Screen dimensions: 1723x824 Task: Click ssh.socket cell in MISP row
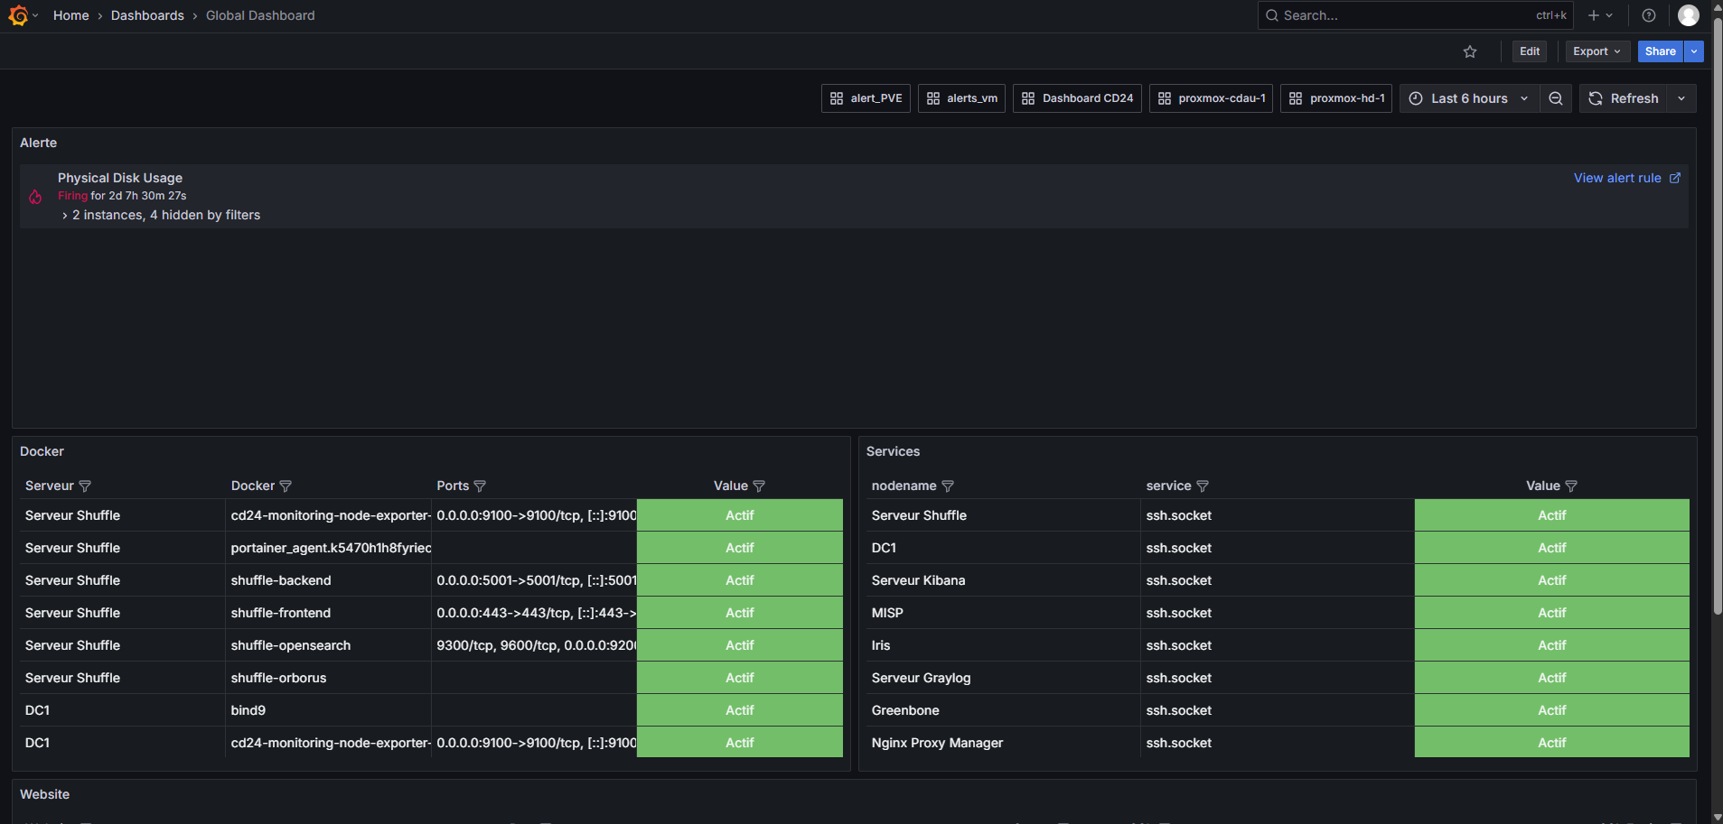1278,613
